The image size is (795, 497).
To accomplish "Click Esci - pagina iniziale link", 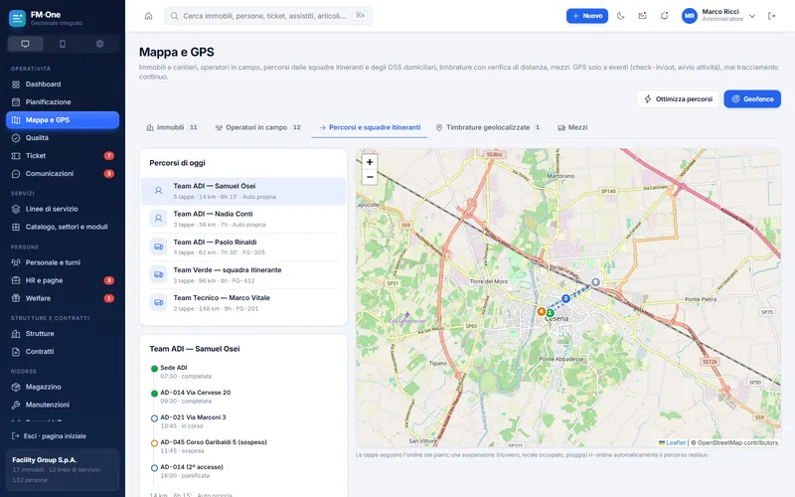I will click(x=49, y=436).
